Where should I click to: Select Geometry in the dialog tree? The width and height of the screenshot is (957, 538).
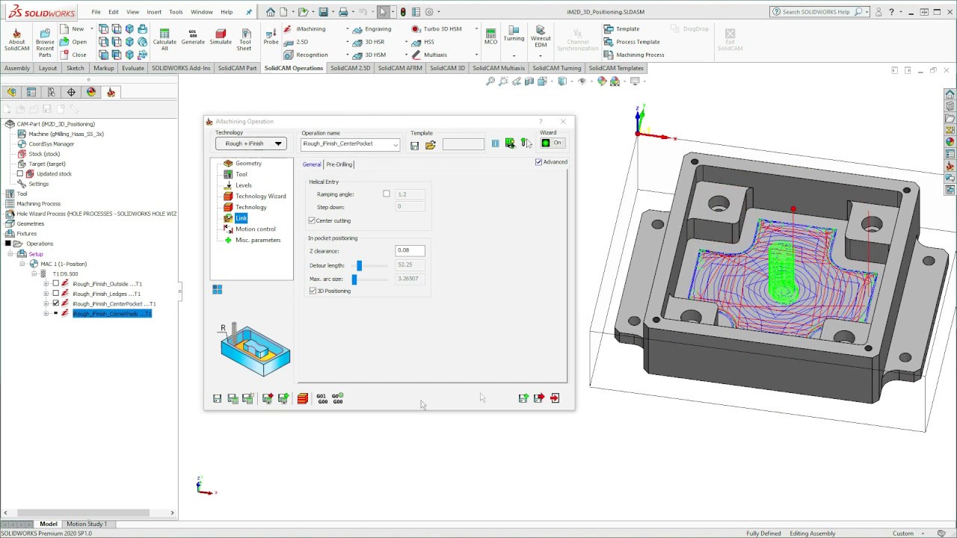coord(248,163)
